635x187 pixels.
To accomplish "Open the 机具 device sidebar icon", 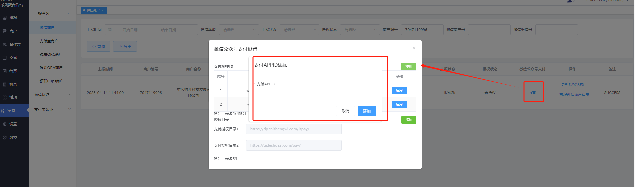I will point(5,84).
